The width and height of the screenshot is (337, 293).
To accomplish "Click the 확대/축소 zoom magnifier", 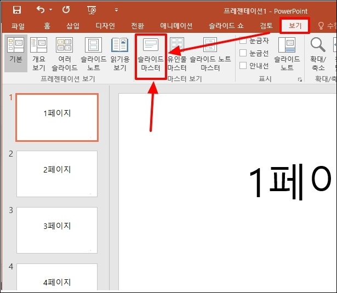I will [318, 54].
